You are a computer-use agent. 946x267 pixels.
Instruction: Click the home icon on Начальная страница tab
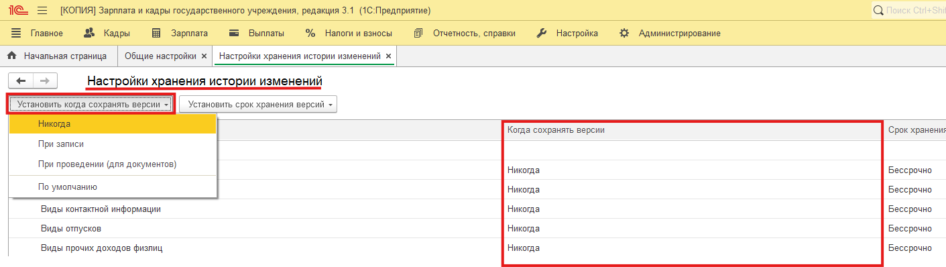[x=11, y=56]
